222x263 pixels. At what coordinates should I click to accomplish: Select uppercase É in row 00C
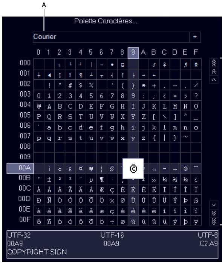[x=133, y=190]
